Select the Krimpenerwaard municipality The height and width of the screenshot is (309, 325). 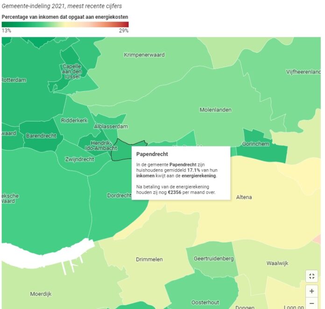pyautogui.click(x=144, y=55)
